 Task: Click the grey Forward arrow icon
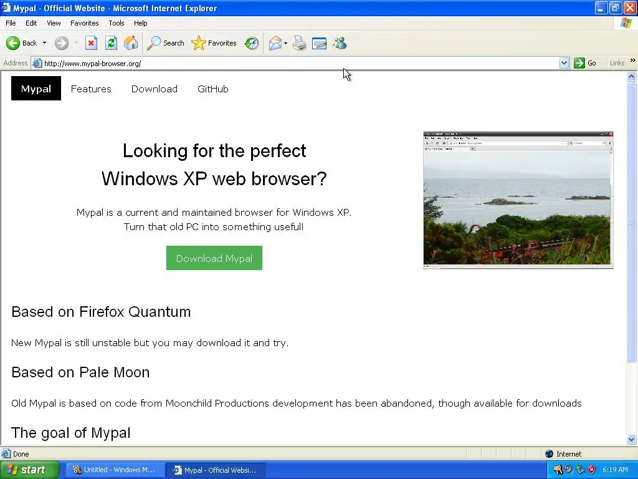(62, 43)
